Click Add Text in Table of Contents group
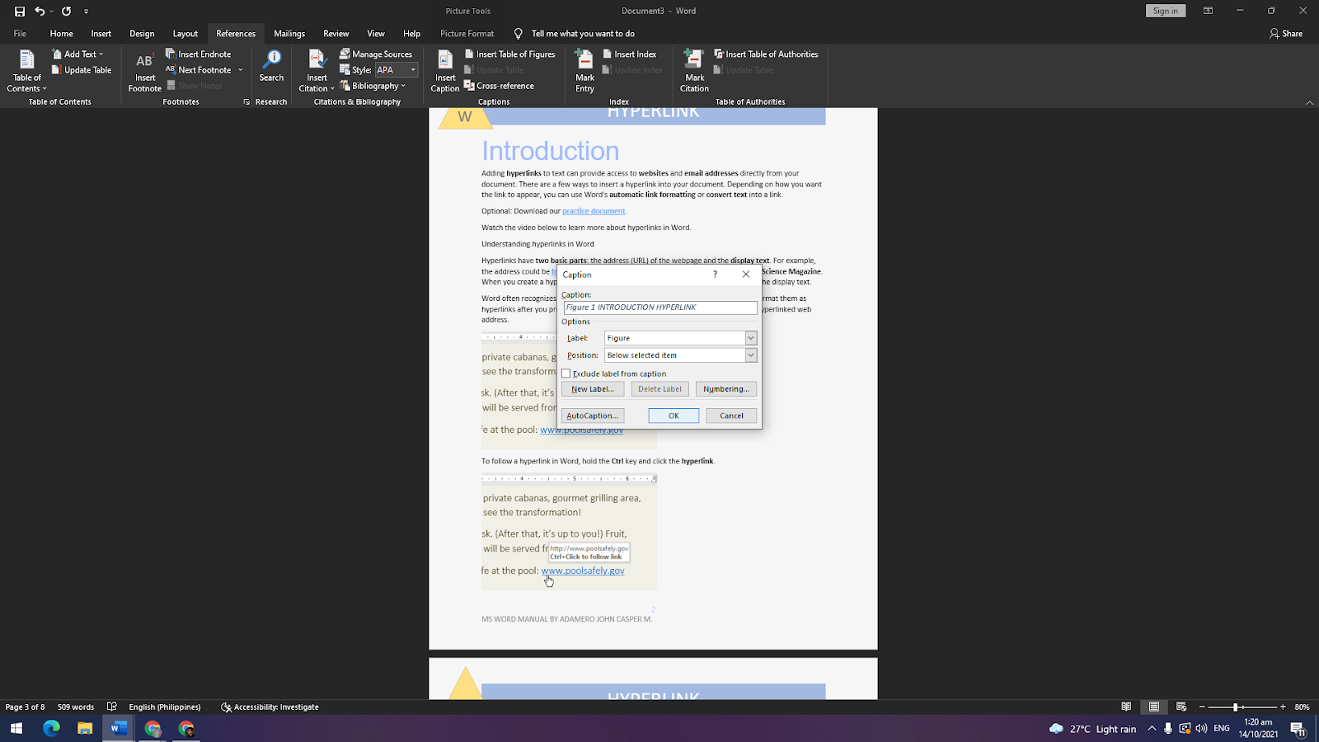The image size is (1319, 742). pyautogui.click(x=77, y=54)
